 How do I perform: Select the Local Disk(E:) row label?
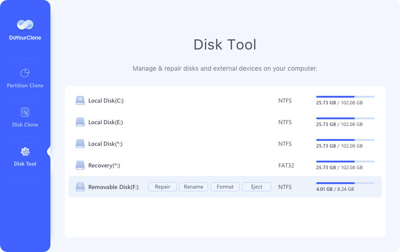105,122
